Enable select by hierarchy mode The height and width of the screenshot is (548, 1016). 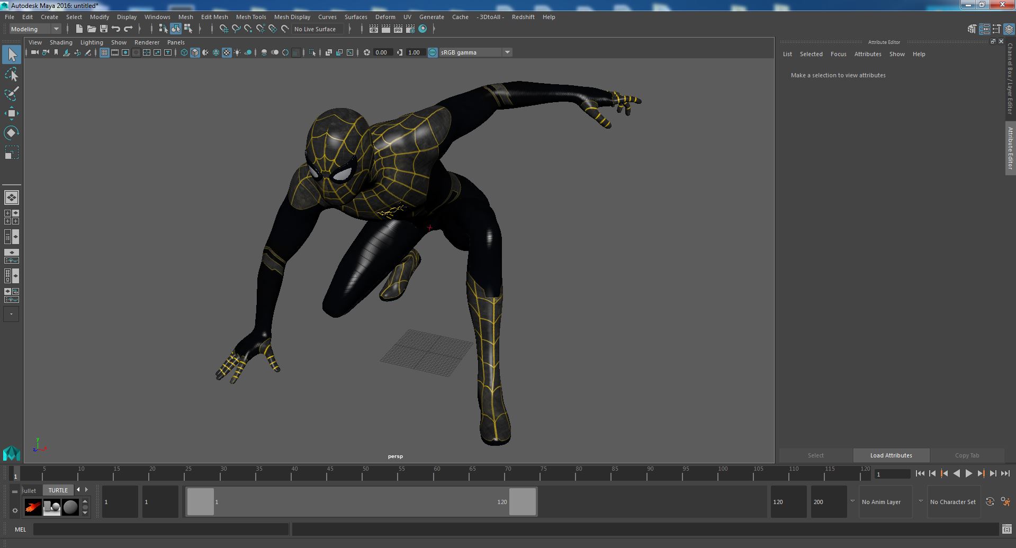163,29
